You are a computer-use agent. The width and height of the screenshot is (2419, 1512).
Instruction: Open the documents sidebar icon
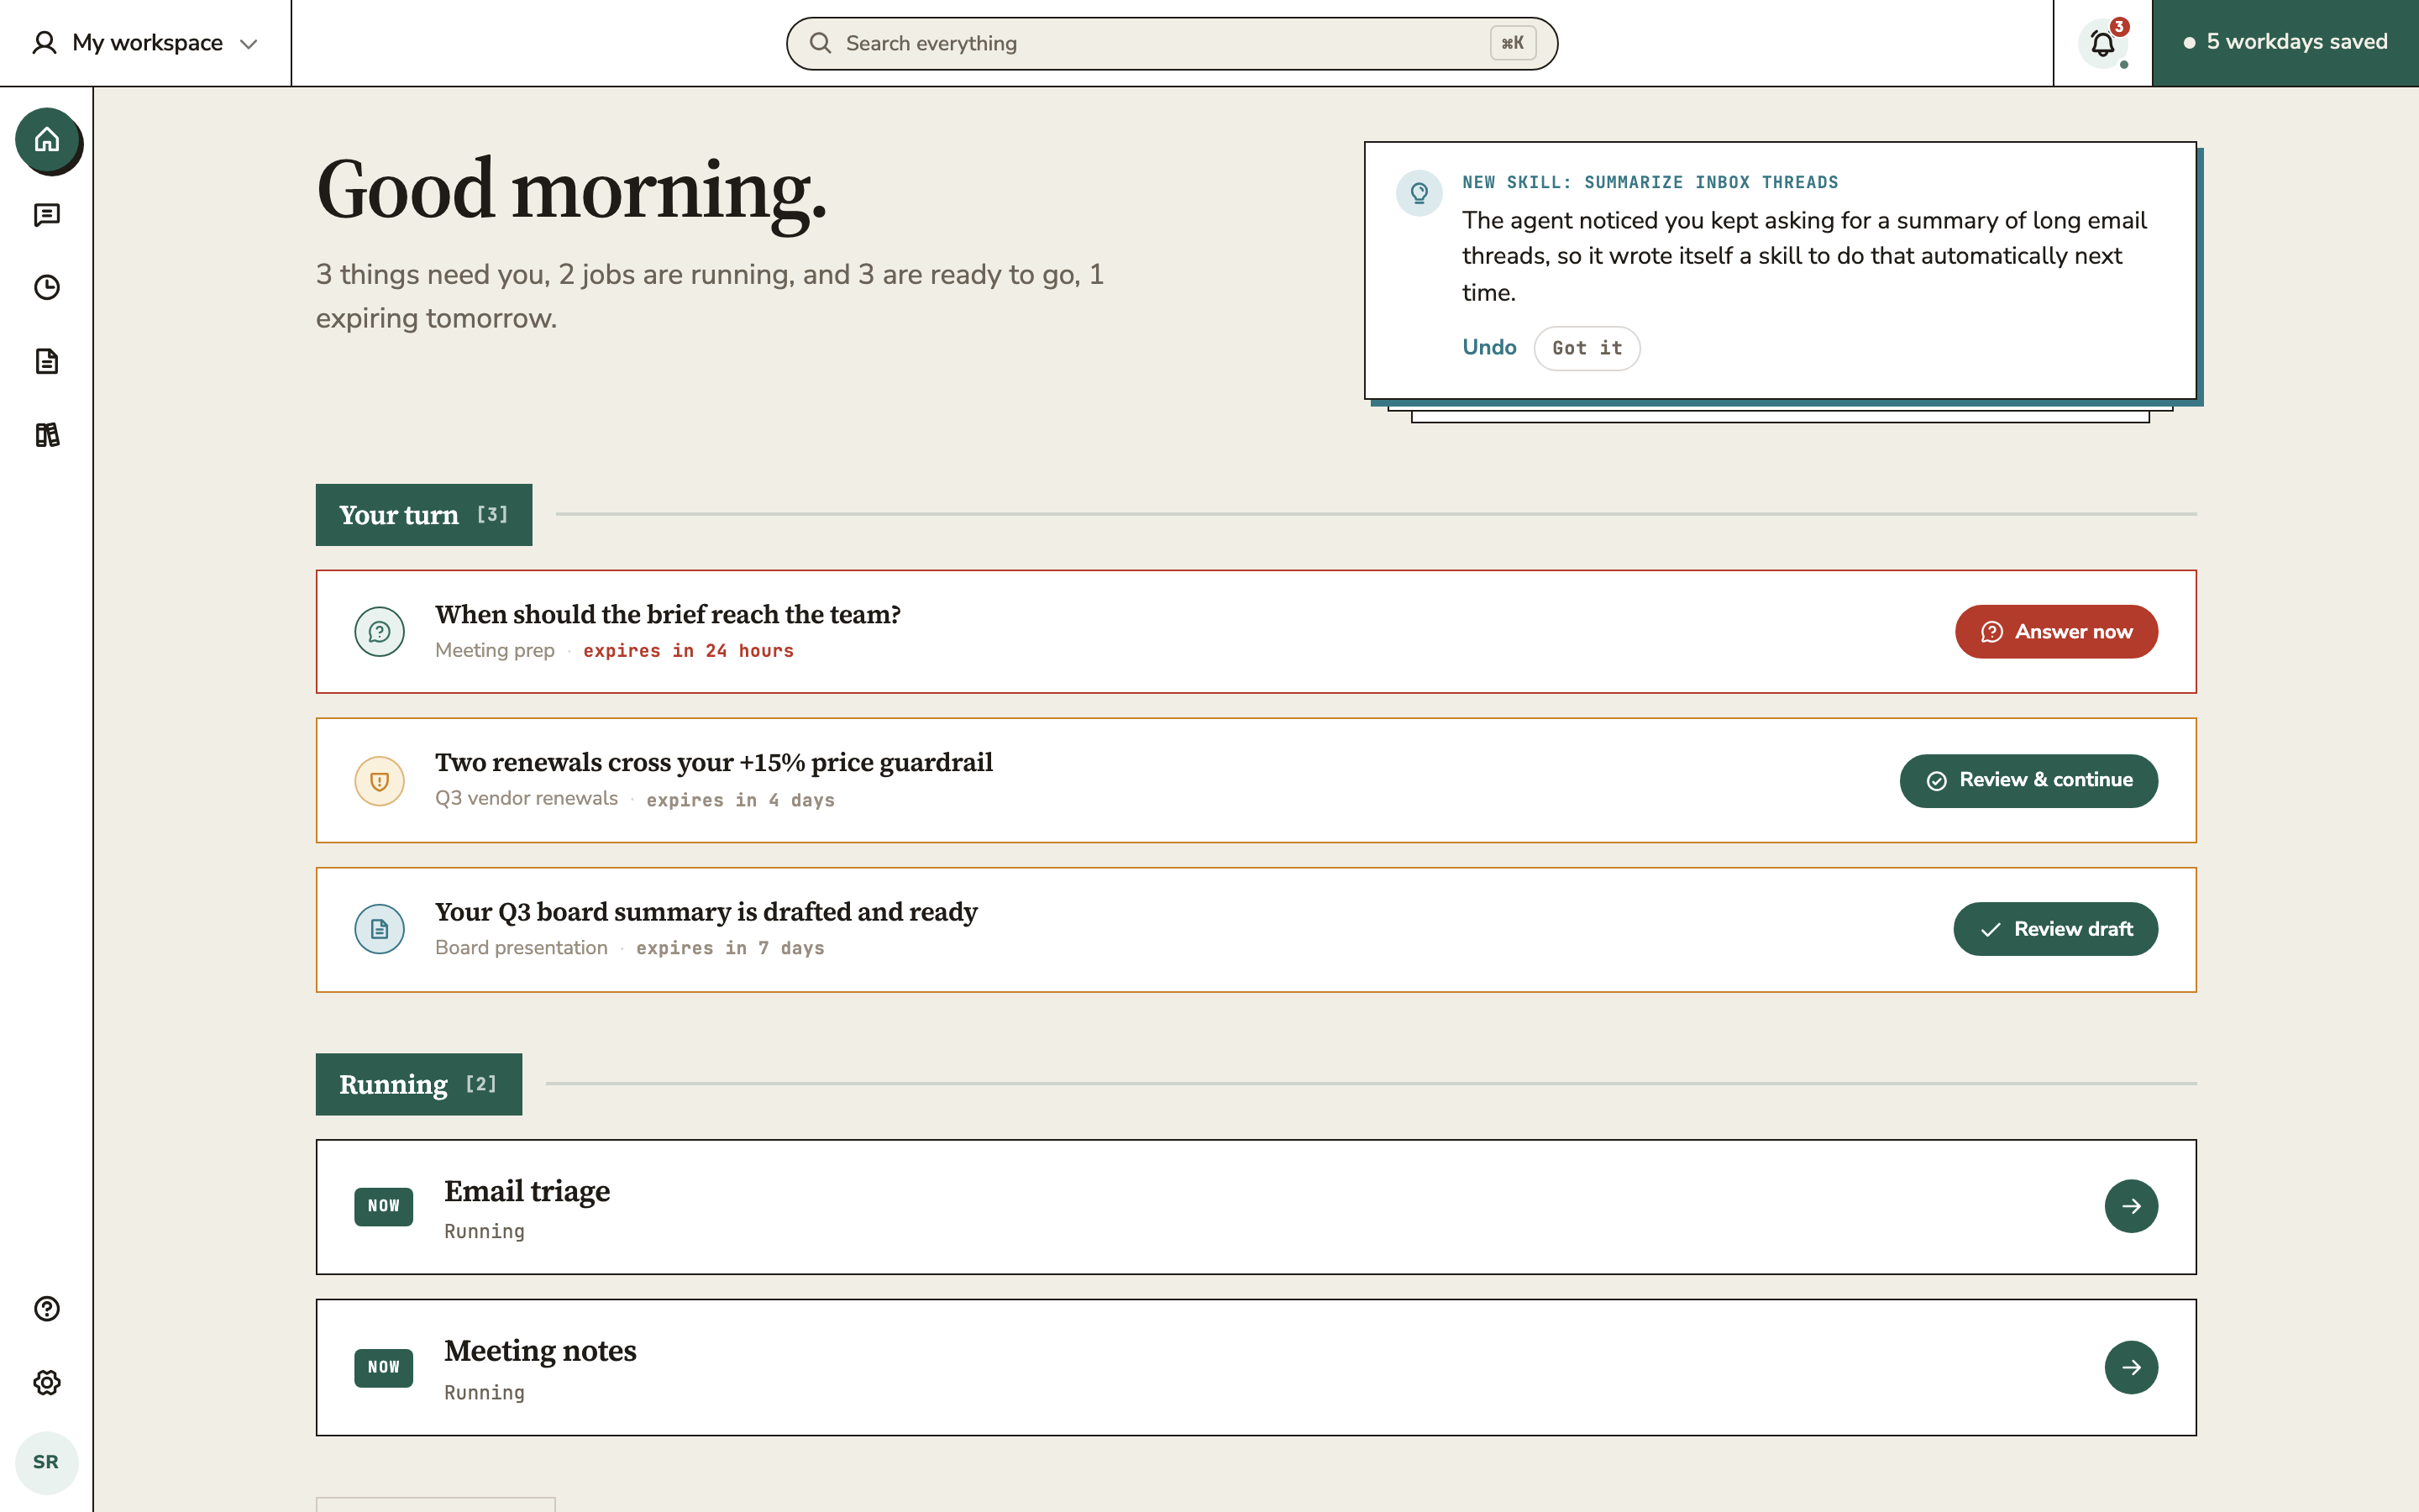click(x=47, y=361)
